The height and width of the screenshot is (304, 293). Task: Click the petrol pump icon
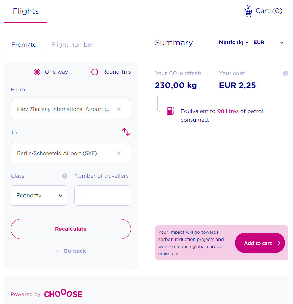coord(170,111)
